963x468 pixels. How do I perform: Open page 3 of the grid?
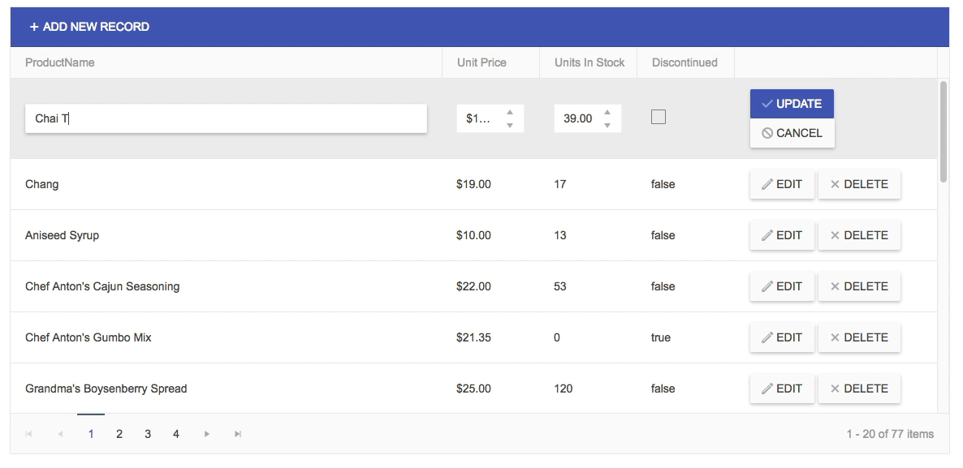[x=147, y=434]
